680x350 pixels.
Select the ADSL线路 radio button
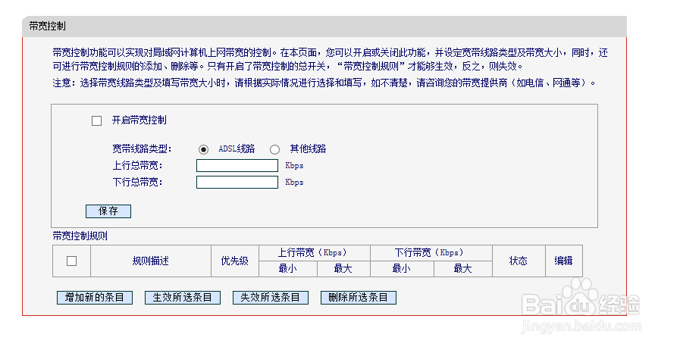[x=203, y=149]
